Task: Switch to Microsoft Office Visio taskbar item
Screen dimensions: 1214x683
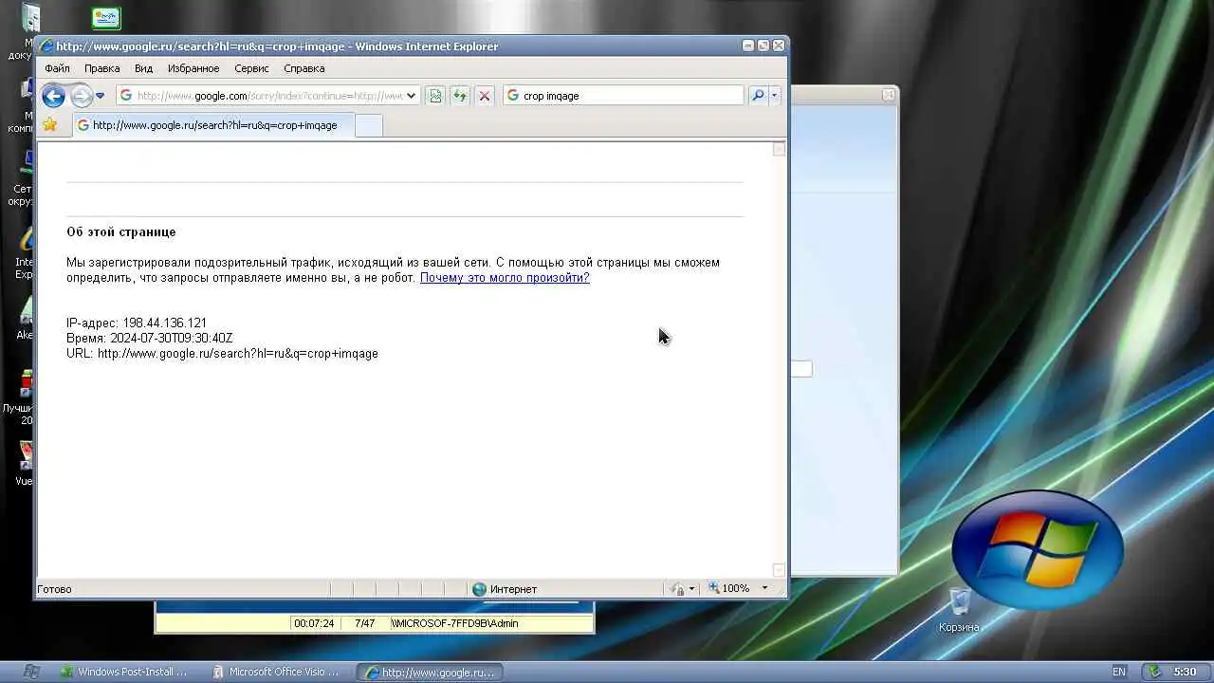Action: (277, 672)
